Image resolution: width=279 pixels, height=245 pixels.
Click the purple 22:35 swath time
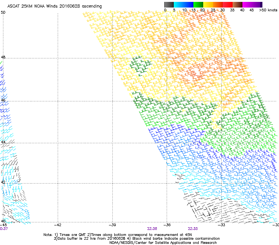click(193, 229)
